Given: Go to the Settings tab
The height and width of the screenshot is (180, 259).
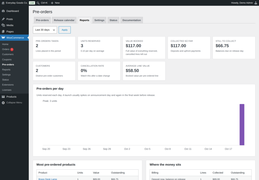Looking at the screenshot, I should [x=99, y=20].
